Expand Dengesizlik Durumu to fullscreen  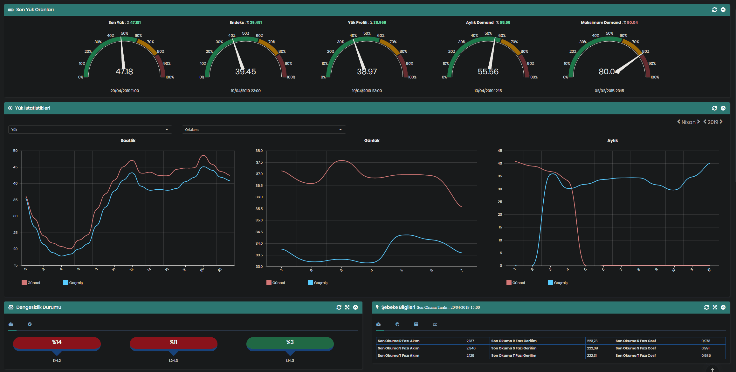(x=347, y=307)
